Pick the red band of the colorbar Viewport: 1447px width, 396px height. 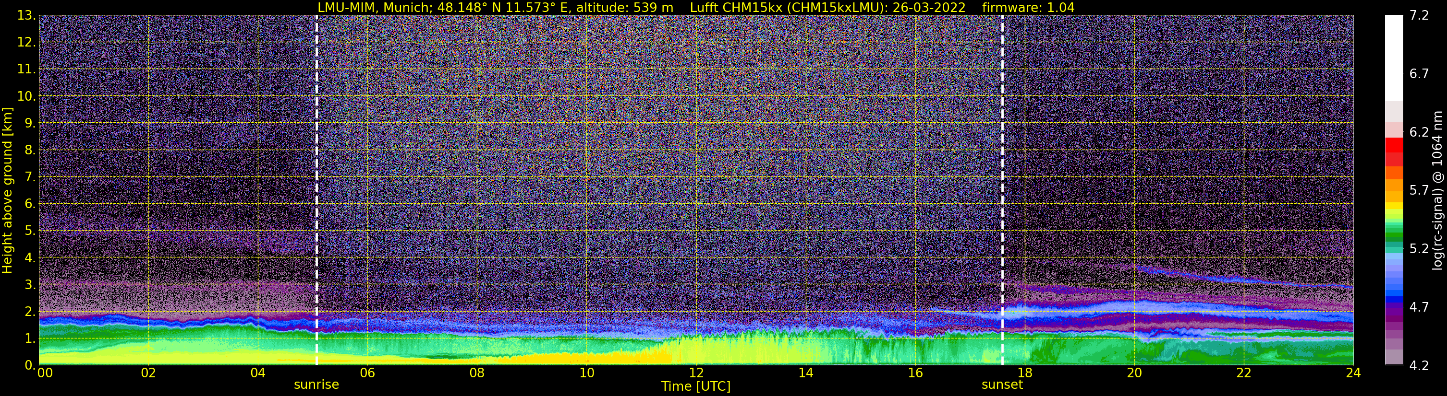coord(1394,145)
